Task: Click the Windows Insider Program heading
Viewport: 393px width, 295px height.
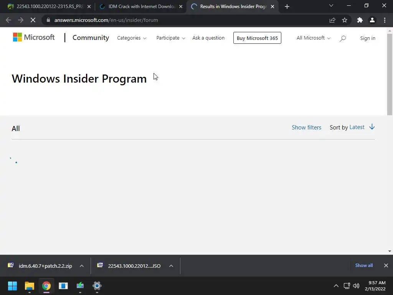Action: (79, 79)
